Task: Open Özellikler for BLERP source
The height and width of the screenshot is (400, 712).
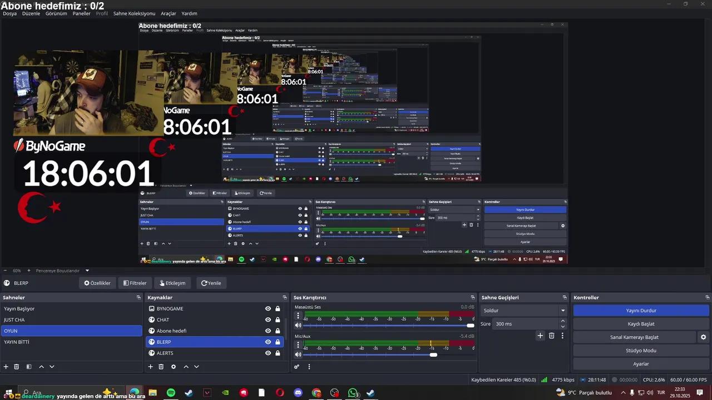Action: coord(97,283)
